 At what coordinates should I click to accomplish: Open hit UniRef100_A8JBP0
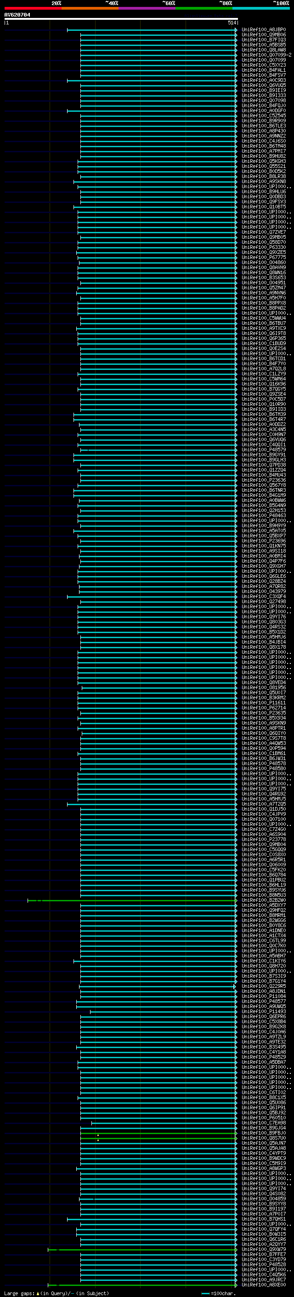(x=264, y=30)
